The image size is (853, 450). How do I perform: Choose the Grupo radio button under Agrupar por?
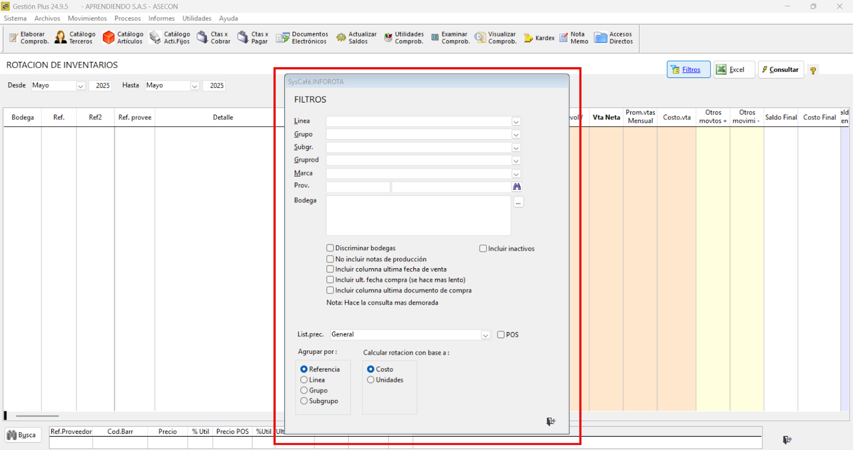pos(304,391)
